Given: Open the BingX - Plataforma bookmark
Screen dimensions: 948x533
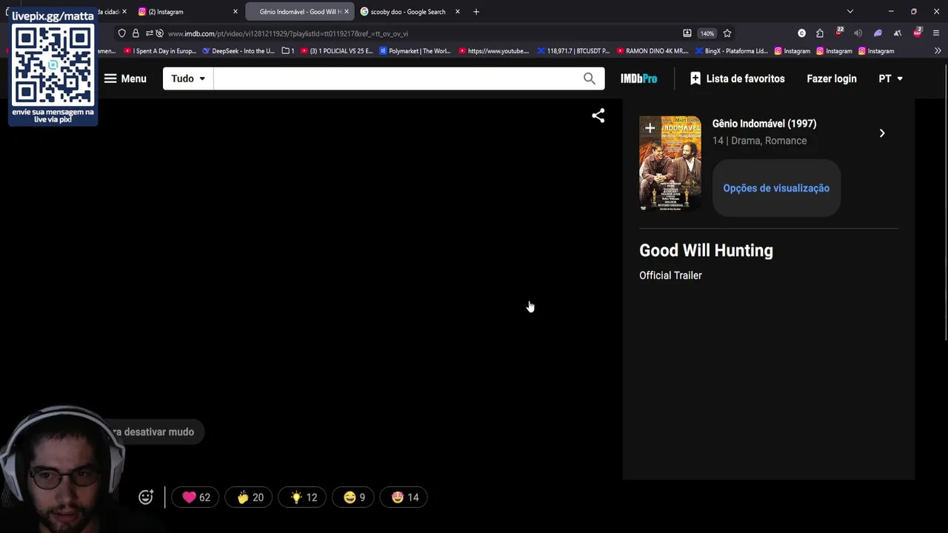Looking at the screenshot, I should [x=731, y=51].
